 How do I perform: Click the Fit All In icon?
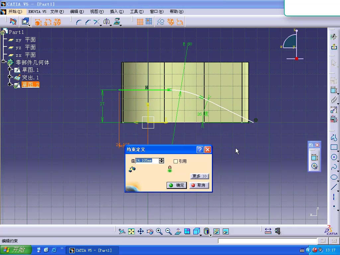point(131,231)
